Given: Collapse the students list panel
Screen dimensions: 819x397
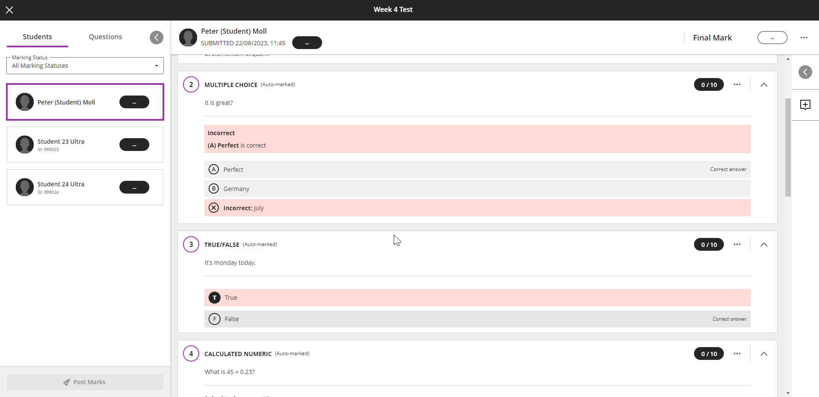Looking at the screenshot, I should tap(157, 38).
